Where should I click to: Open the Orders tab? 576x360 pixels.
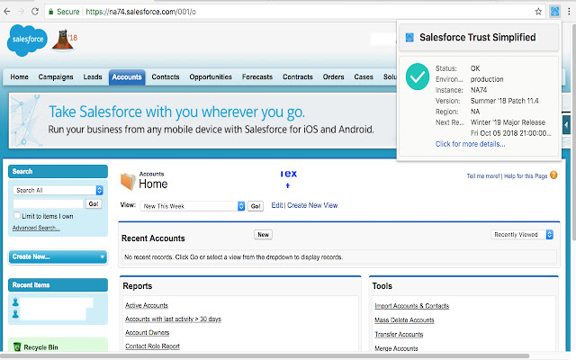[333, 77]
